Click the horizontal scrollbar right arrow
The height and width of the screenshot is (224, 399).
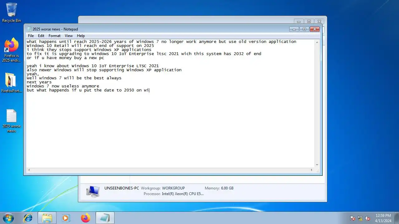pos(311,170)
